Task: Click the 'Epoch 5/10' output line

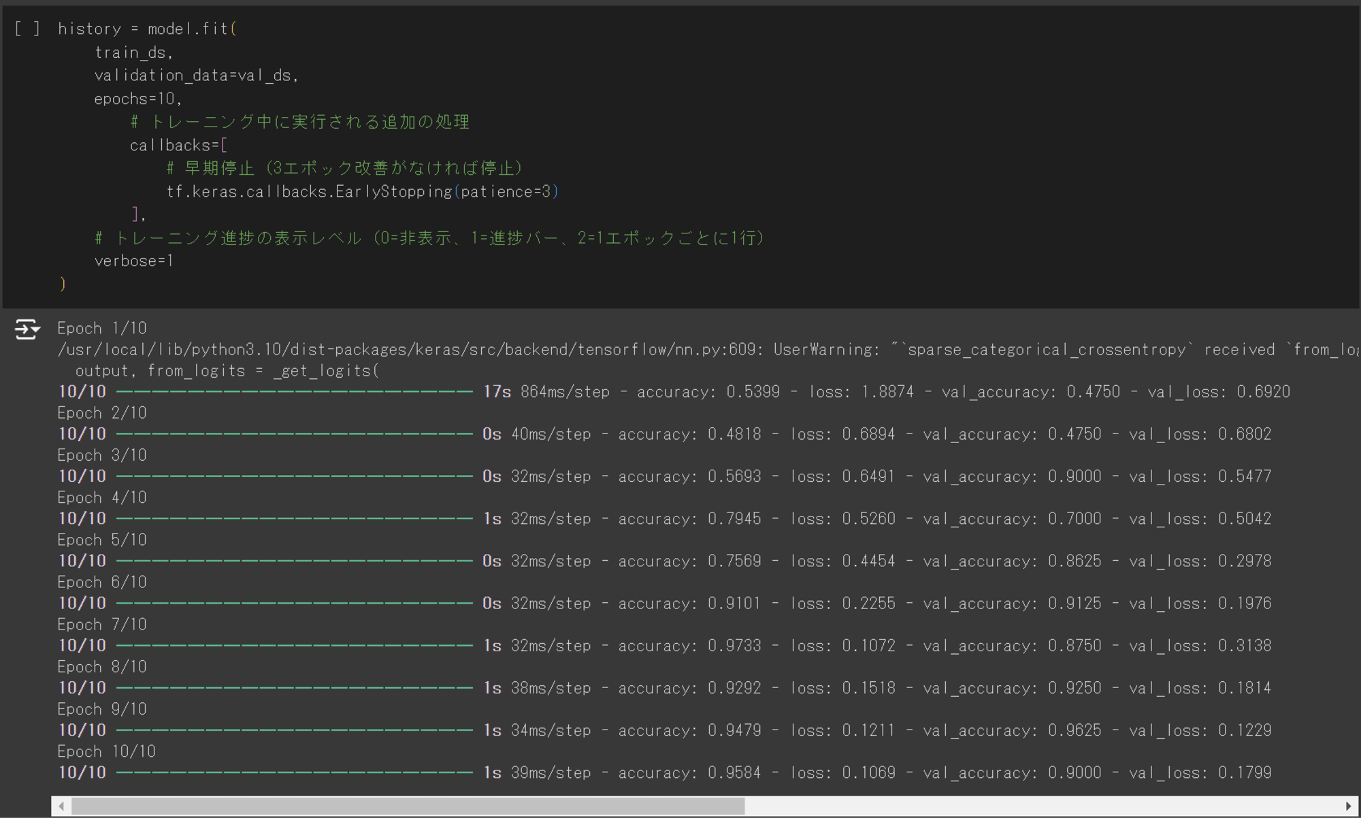Action: click(102, 540)
